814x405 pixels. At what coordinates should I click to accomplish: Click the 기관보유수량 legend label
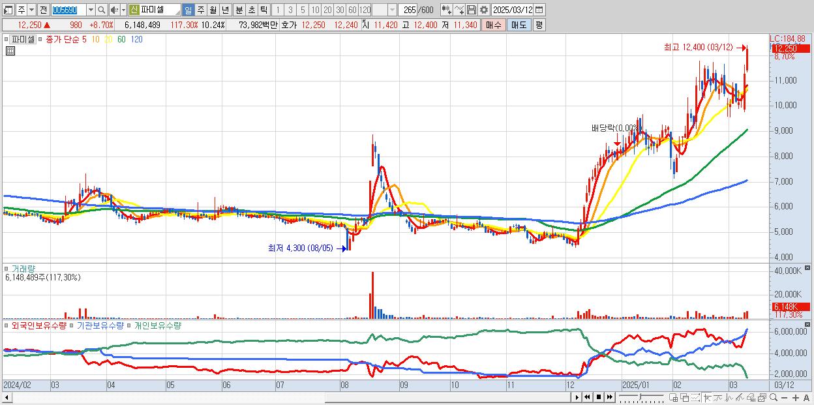[x=100, y=325]
